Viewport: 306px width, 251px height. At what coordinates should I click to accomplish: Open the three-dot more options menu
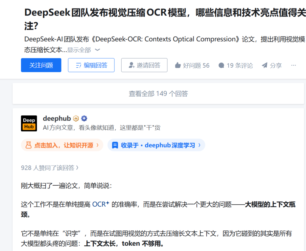point(293,65)
